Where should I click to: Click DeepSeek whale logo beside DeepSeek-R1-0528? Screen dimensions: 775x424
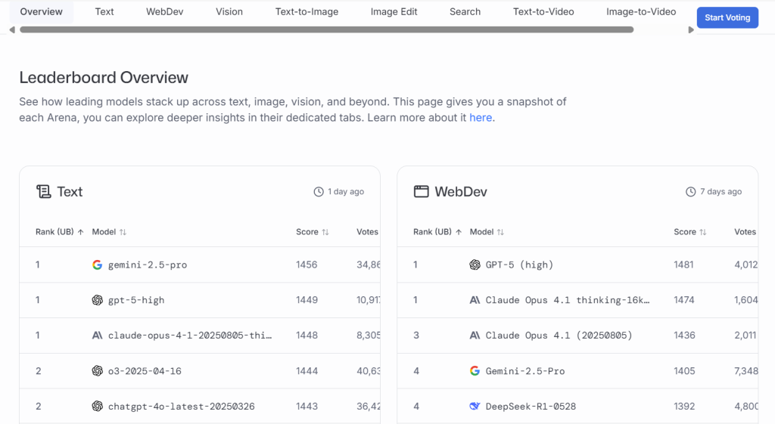[475, 406]
